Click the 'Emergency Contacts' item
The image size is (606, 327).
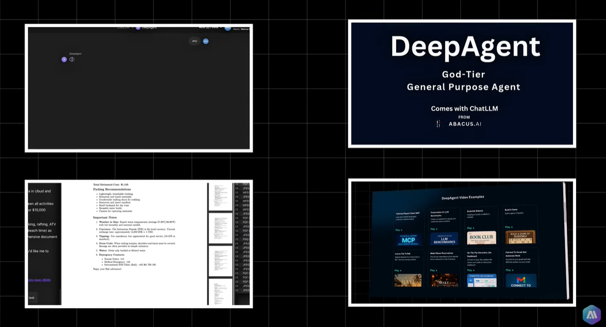[112, 255]
